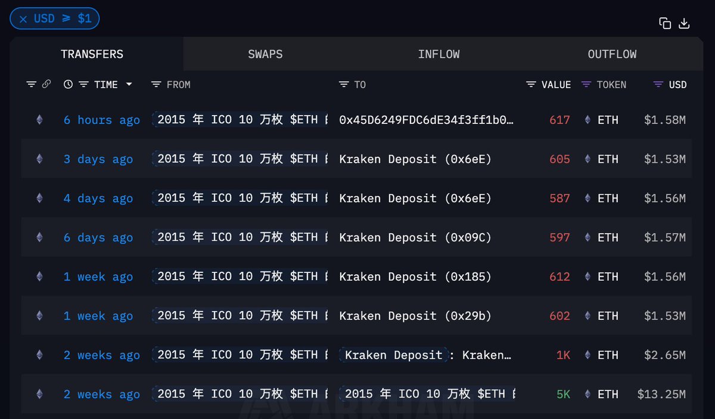The height and width of the screenshot is (419, 715).
Task: Toggle the USD column filter
Action: (x=658, y=85)
